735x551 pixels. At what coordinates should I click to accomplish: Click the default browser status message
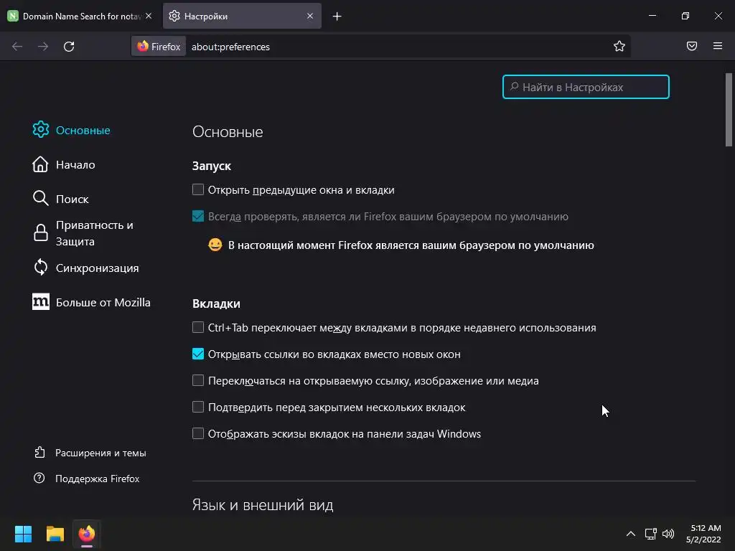pos(411,245)
